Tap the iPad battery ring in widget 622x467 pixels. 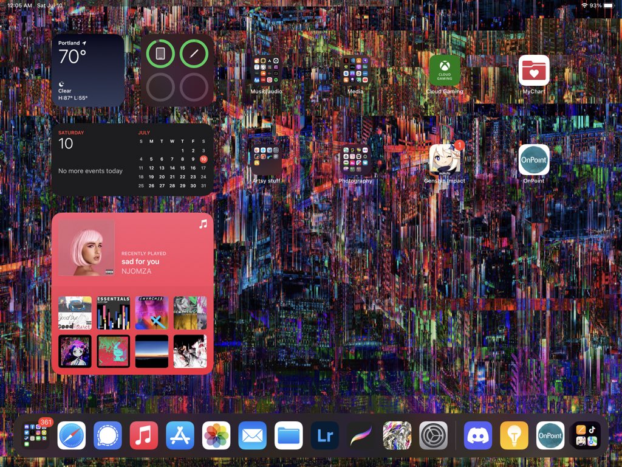click(x=160, y=54)
